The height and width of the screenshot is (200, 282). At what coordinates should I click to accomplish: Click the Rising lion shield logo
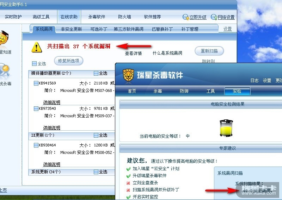(x=128, y=75)
